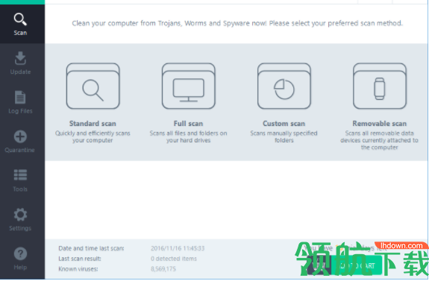Open the Quarantine plus icon

pos(20,136)
